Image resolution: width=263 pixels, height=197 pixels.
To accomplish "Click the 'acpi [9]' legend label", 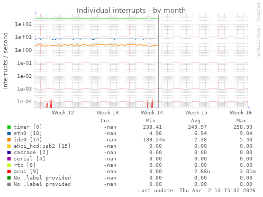I will (26, 172).
